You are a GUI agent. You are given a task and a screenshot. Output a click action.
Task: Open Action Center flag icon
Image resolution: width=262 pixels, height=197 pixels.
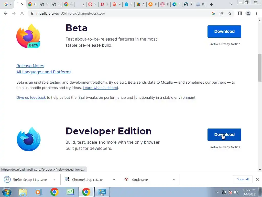pyautogui.click(x=230, y=192)
